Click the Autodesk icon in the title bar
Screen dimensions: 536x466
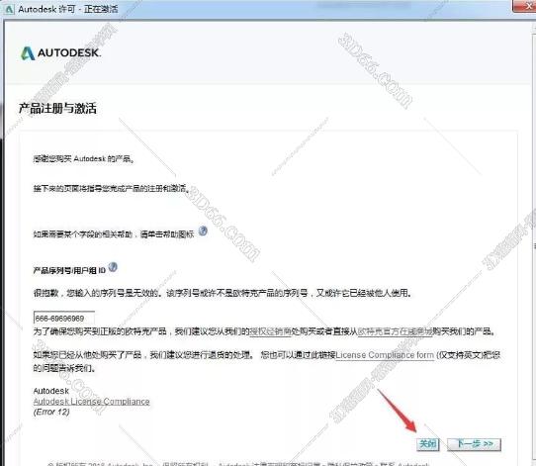(x=9, y=9)
